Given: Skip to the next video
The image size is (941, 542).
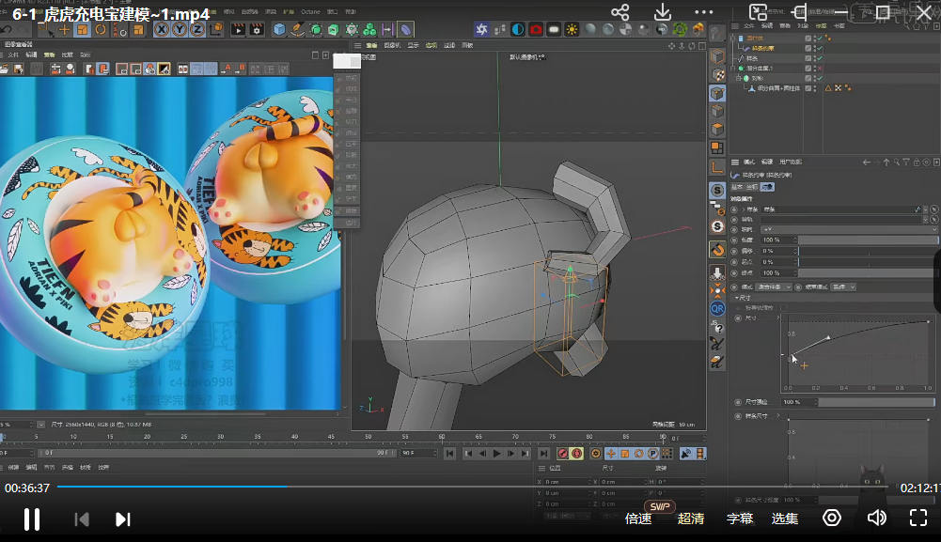Looking at the screenshot, I should click(122, 519).
